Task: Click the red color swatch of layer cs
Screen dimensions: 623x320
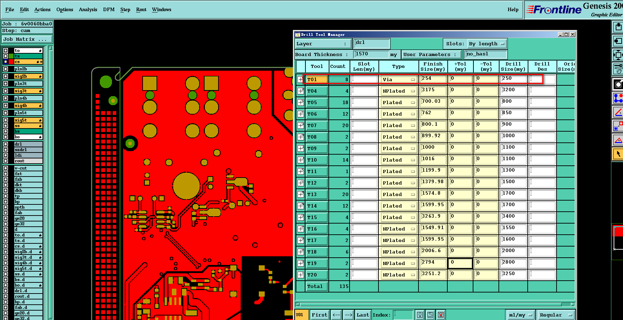Action: pos(11,62)
